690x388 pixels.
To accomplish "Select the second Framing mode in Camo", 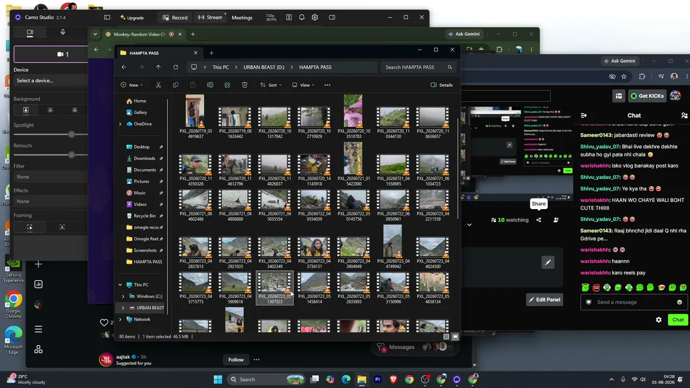I will [x=62, y=227].
